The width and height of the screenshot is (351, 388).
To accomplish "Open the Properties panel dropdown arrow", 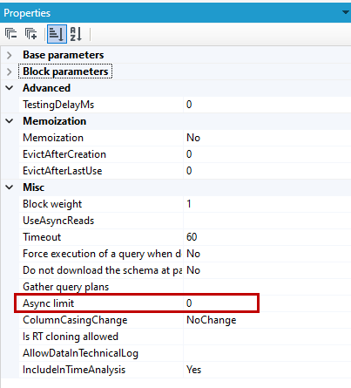I will 346,12.
